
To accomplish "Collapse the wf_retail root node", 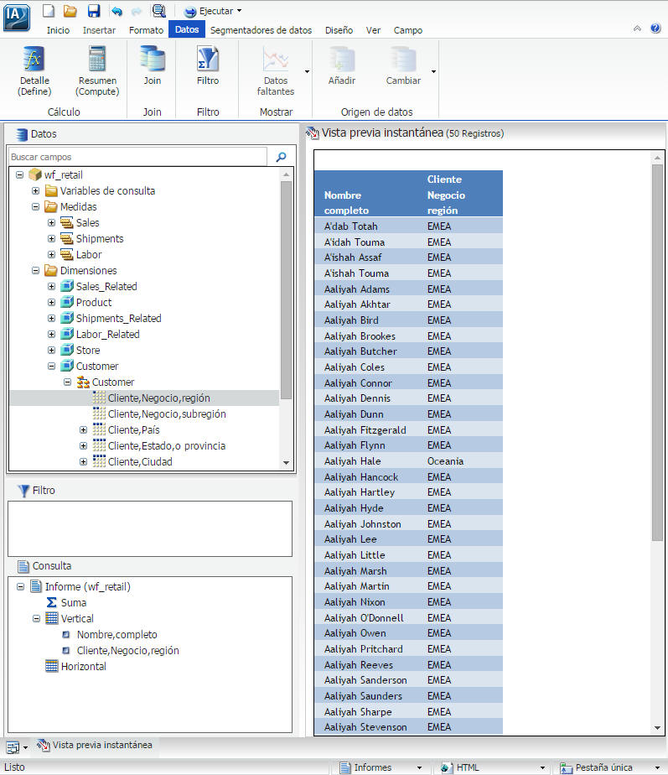I will 20,175.
